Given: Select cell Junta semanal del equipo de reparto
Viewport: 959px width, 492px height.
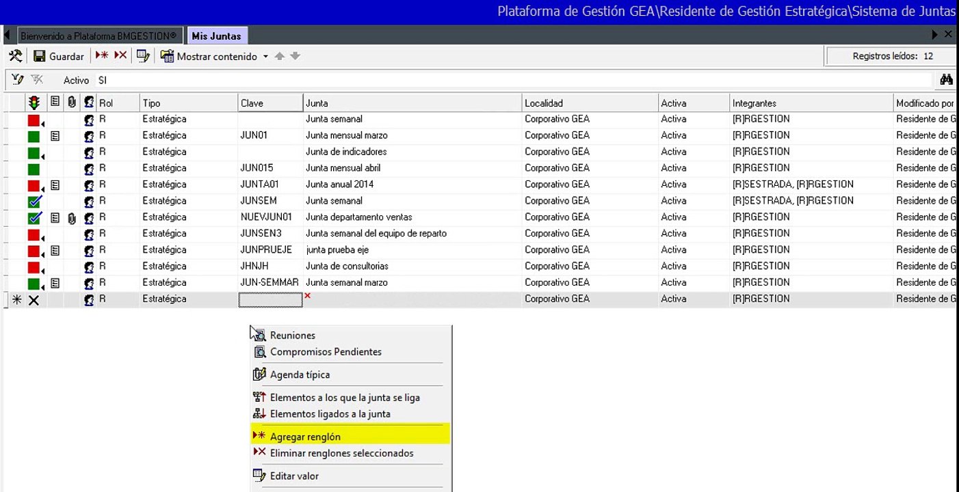Looking at the screenshot, I should point(412,234).
